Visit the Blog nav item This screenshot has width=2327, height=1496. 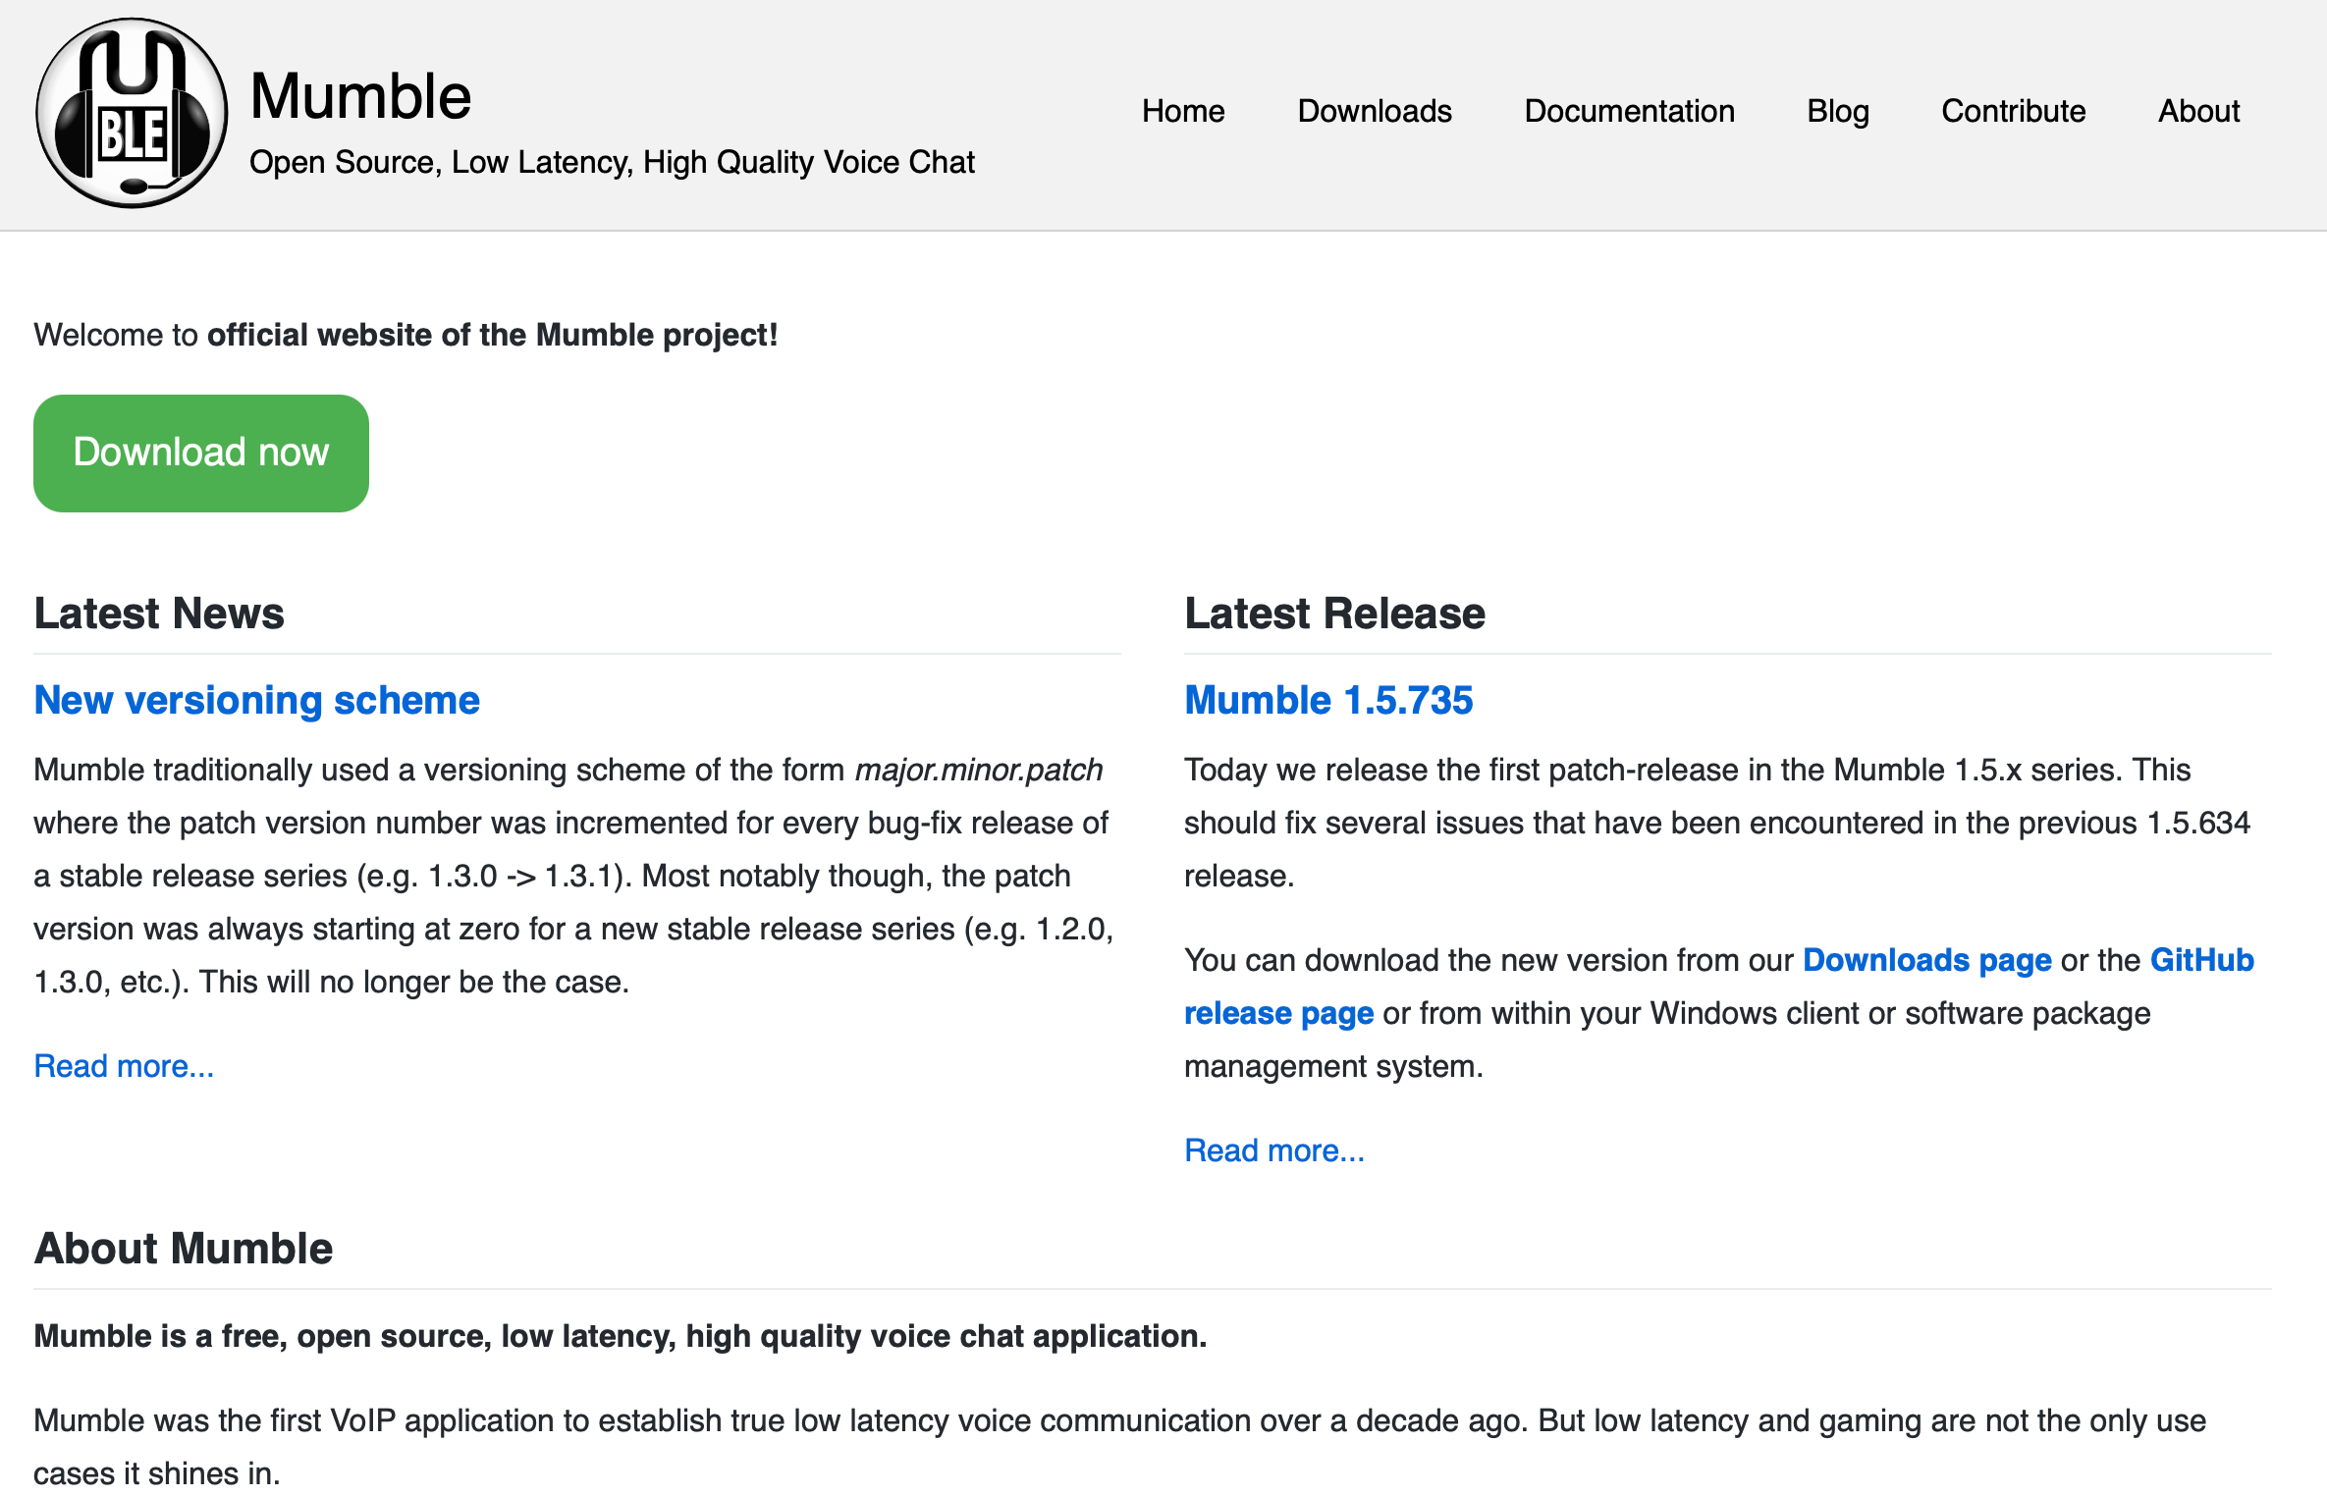coord(1838,111)
